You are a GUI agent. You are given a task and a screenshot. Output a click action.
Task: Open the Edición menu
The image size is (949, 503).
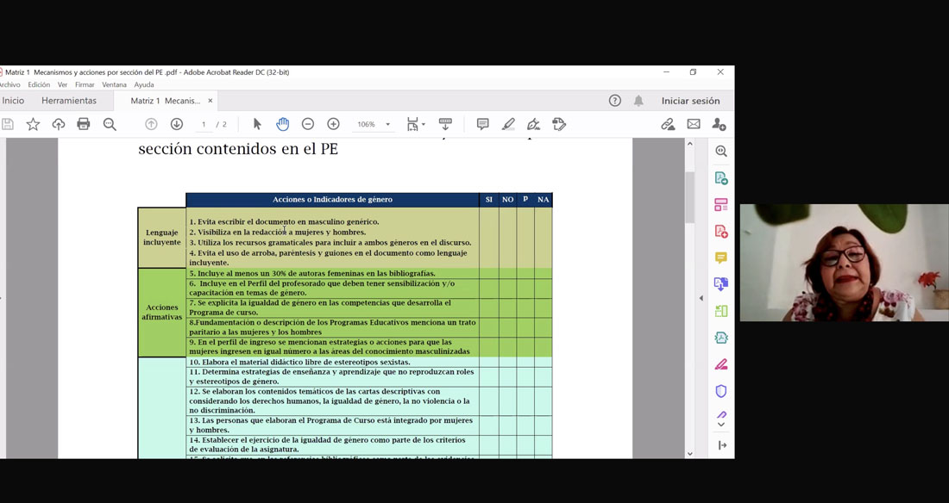click(39, 84)
